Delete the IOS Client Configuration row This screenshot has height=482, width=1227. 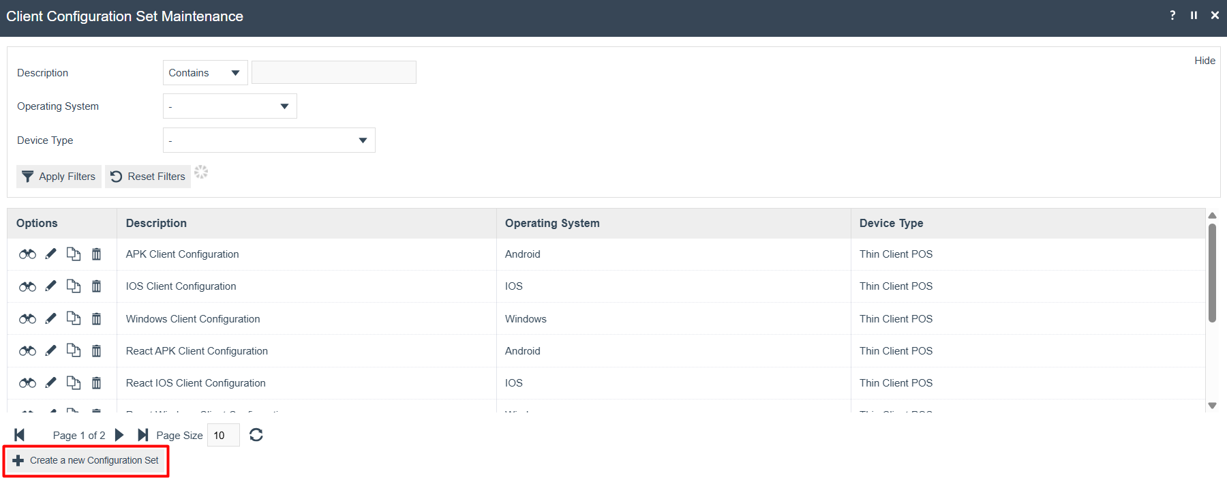(97, 286)
